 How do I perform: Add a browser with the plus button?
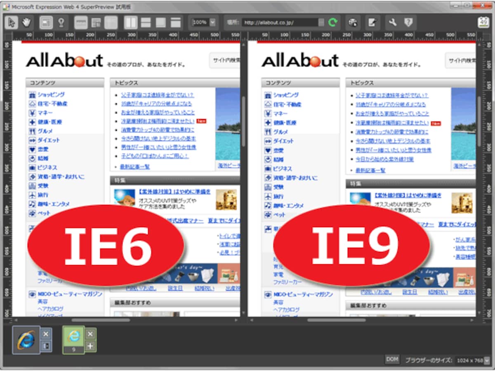(90, 346)
